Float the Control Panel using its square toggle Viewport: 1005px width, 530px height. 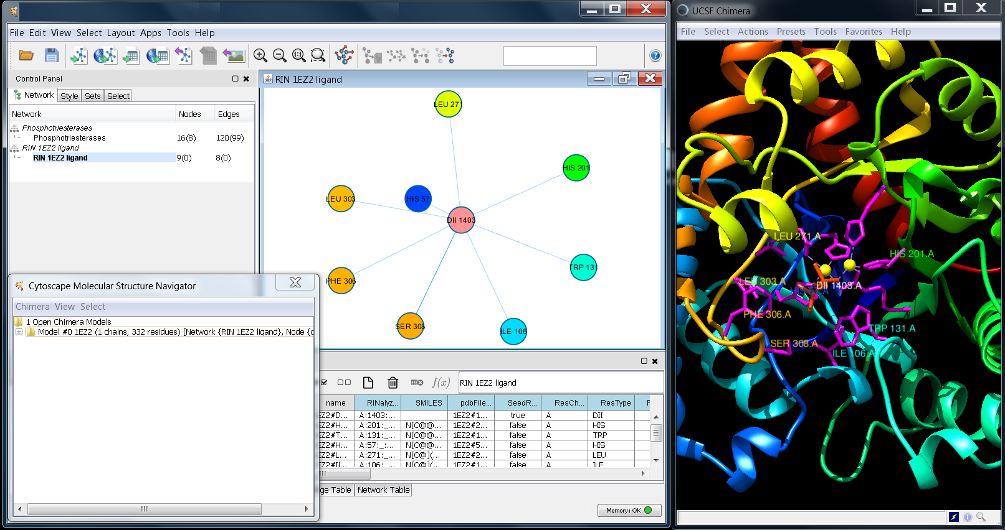pos(235,79)
